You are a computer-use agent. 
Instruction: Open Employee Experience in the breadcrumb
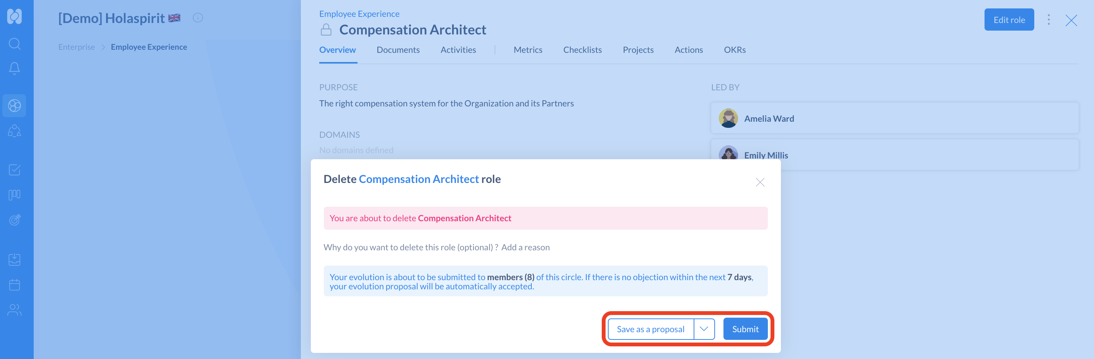tap(149, 47)
